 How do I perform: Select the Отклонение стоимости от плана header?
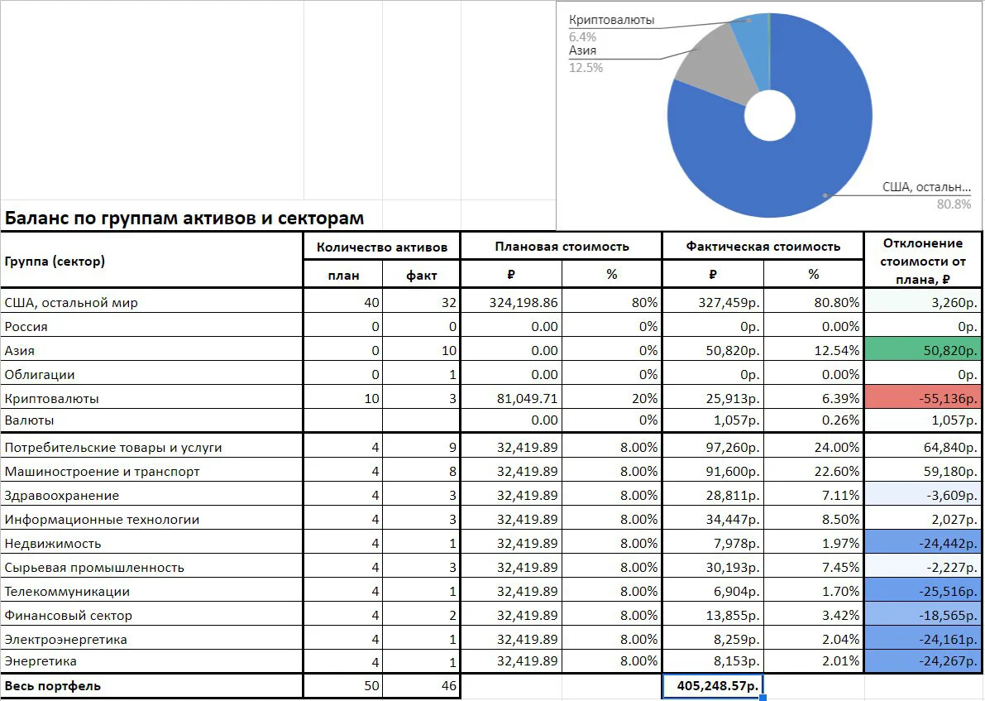(x=923, y=261)
